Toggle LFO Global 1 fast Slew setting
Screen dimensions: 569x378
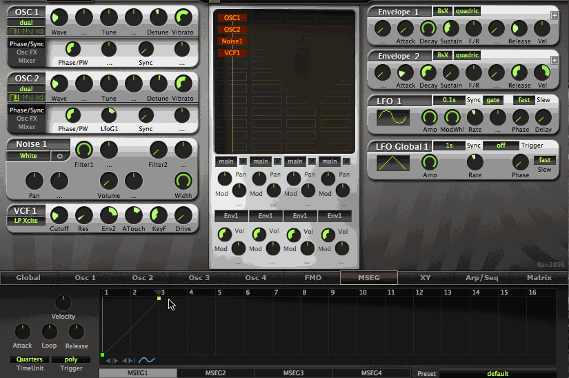tap(545, 160)
